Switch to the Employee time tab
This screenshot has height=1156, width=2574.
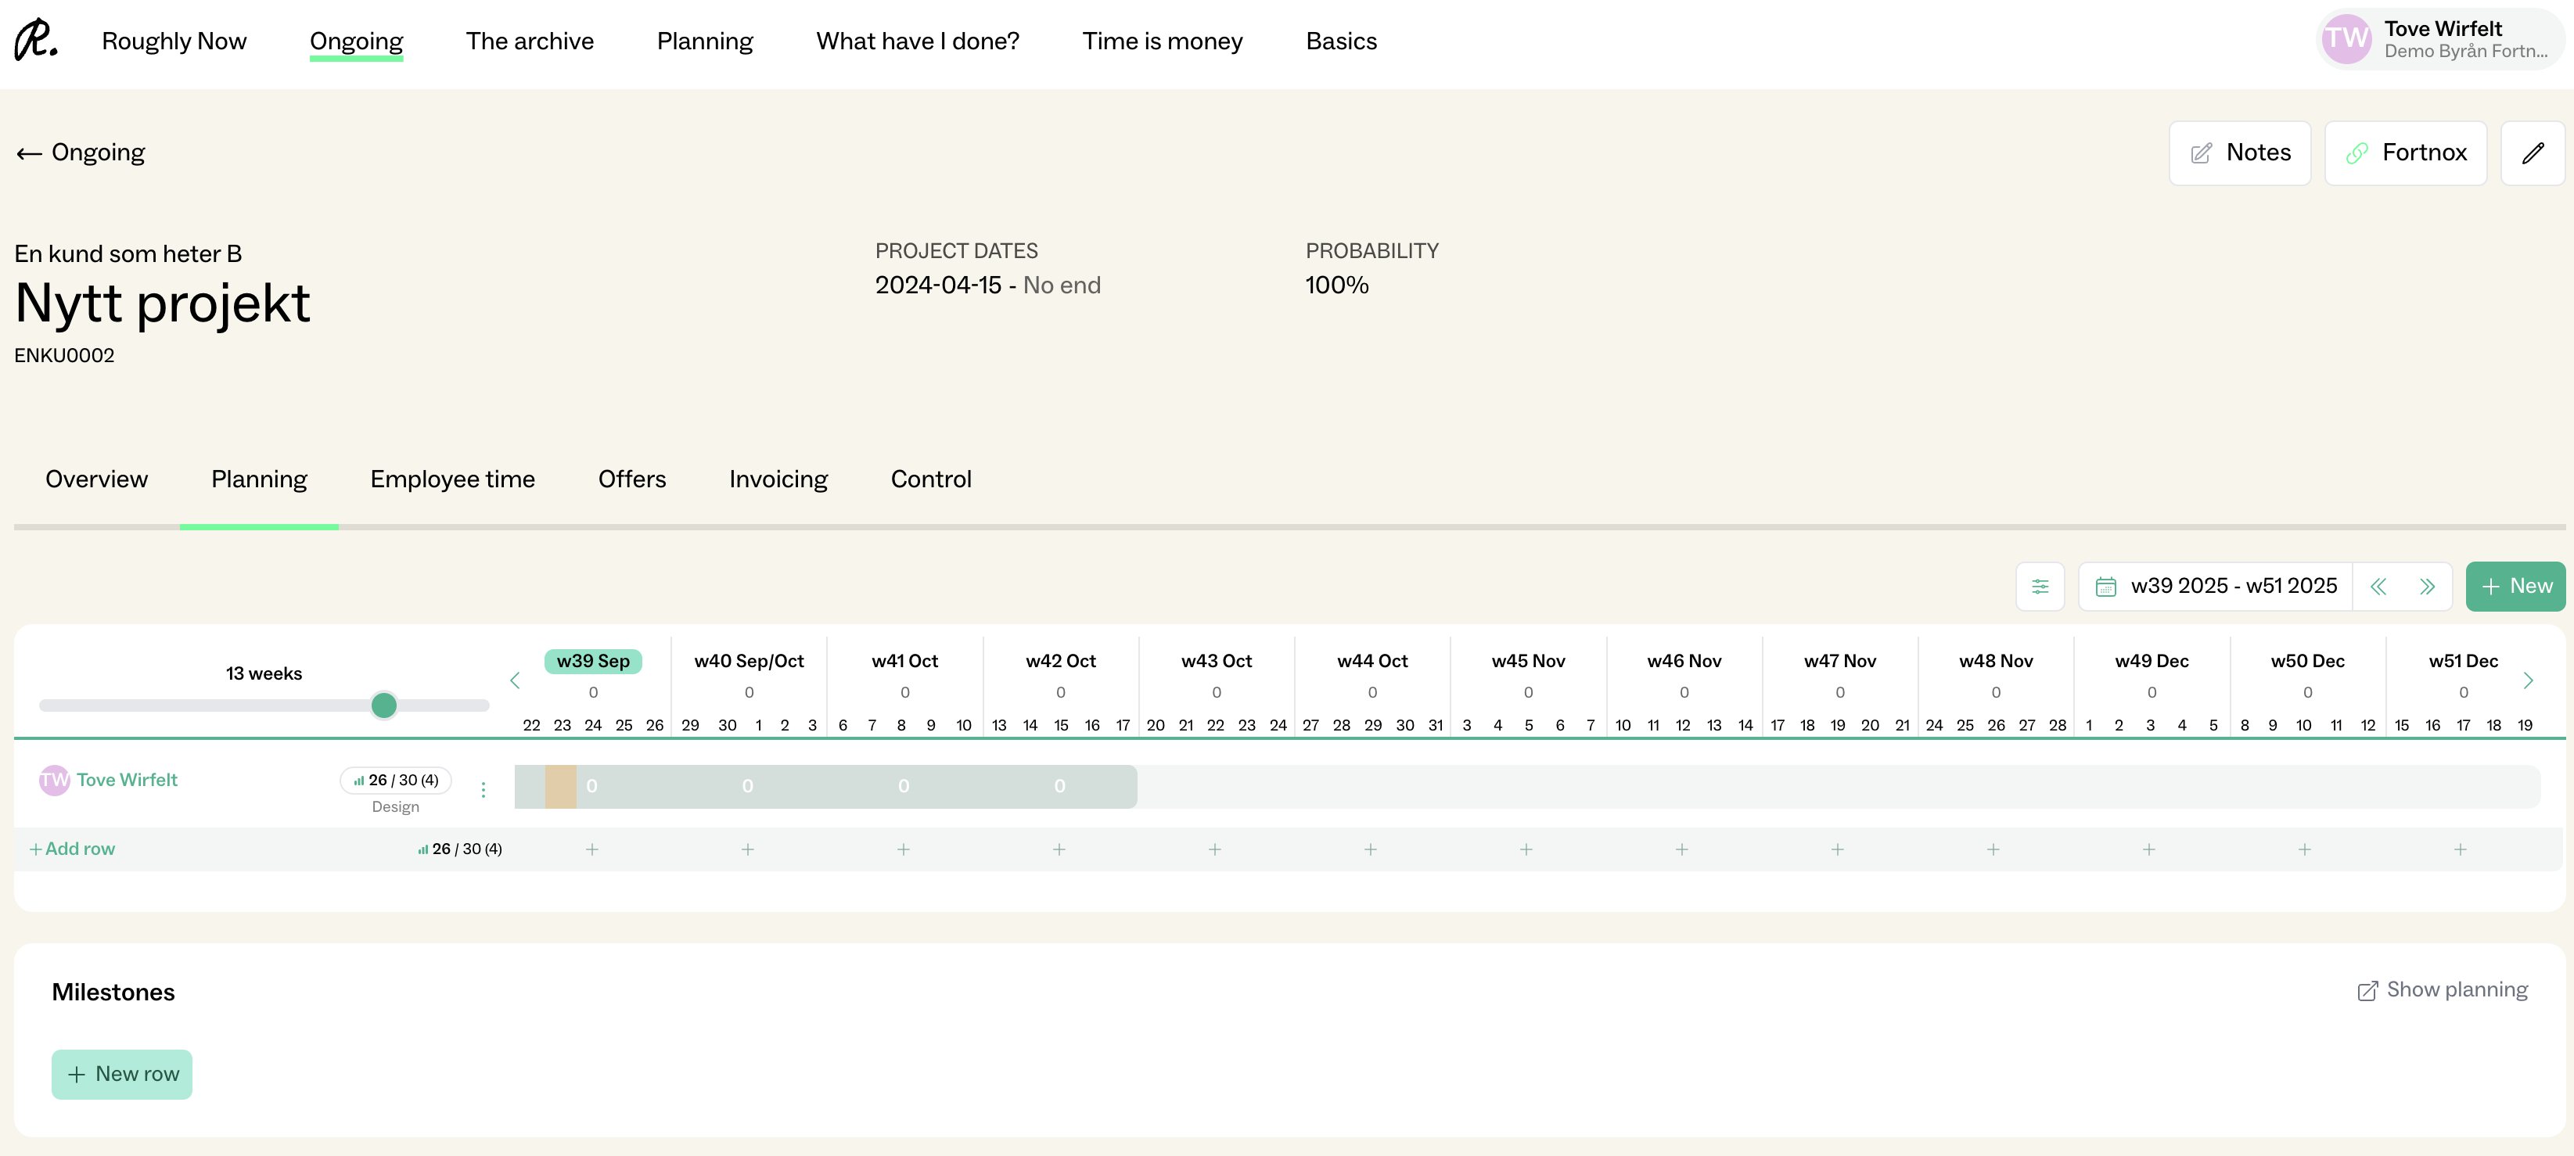coord(451,479)
